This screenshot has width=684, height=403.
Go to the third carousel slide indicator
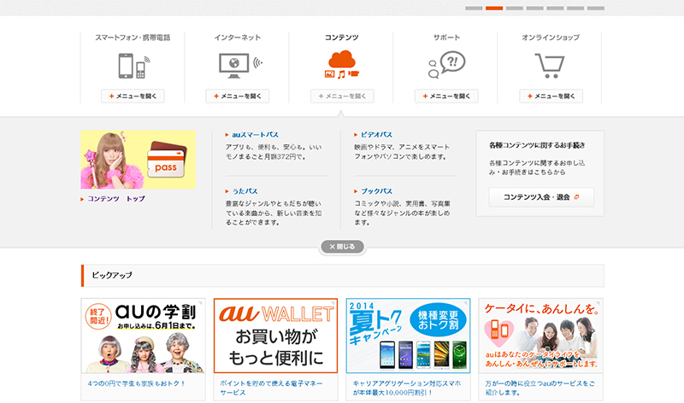coord(515,9)
